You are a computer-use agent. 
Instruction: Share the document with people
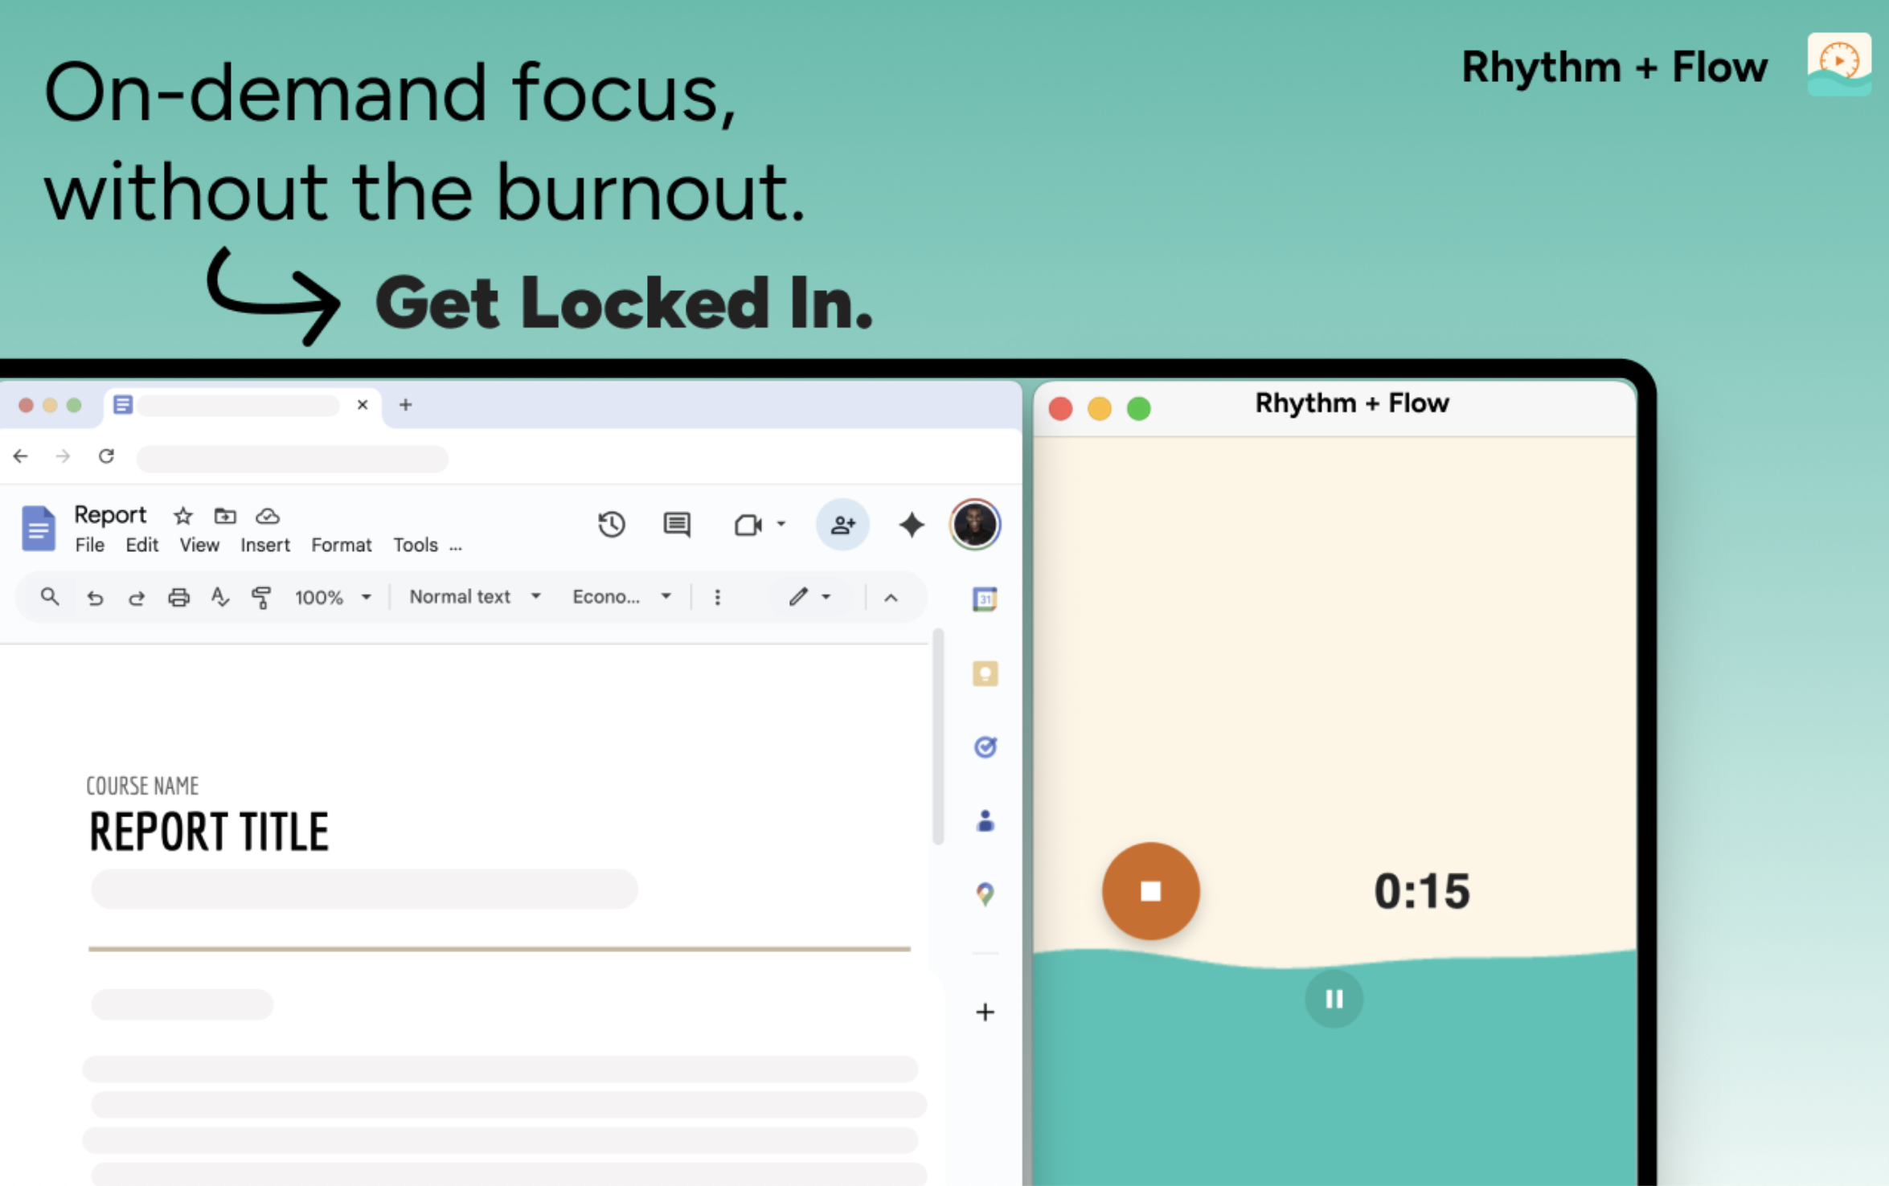842,525
